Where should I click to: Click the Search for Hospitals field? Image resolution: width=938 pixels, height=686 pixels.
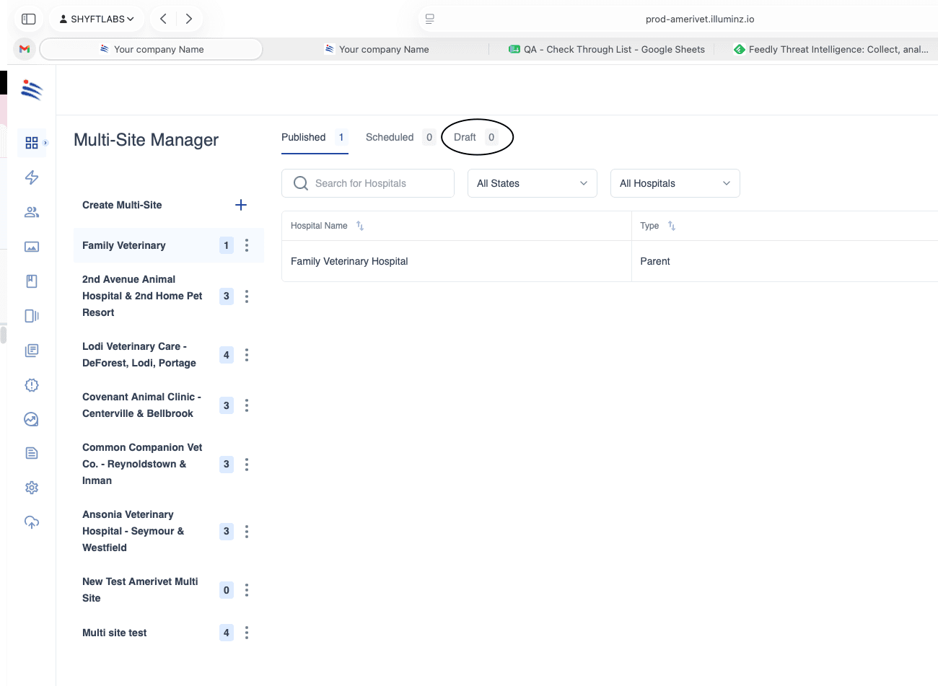coord(368,183)
